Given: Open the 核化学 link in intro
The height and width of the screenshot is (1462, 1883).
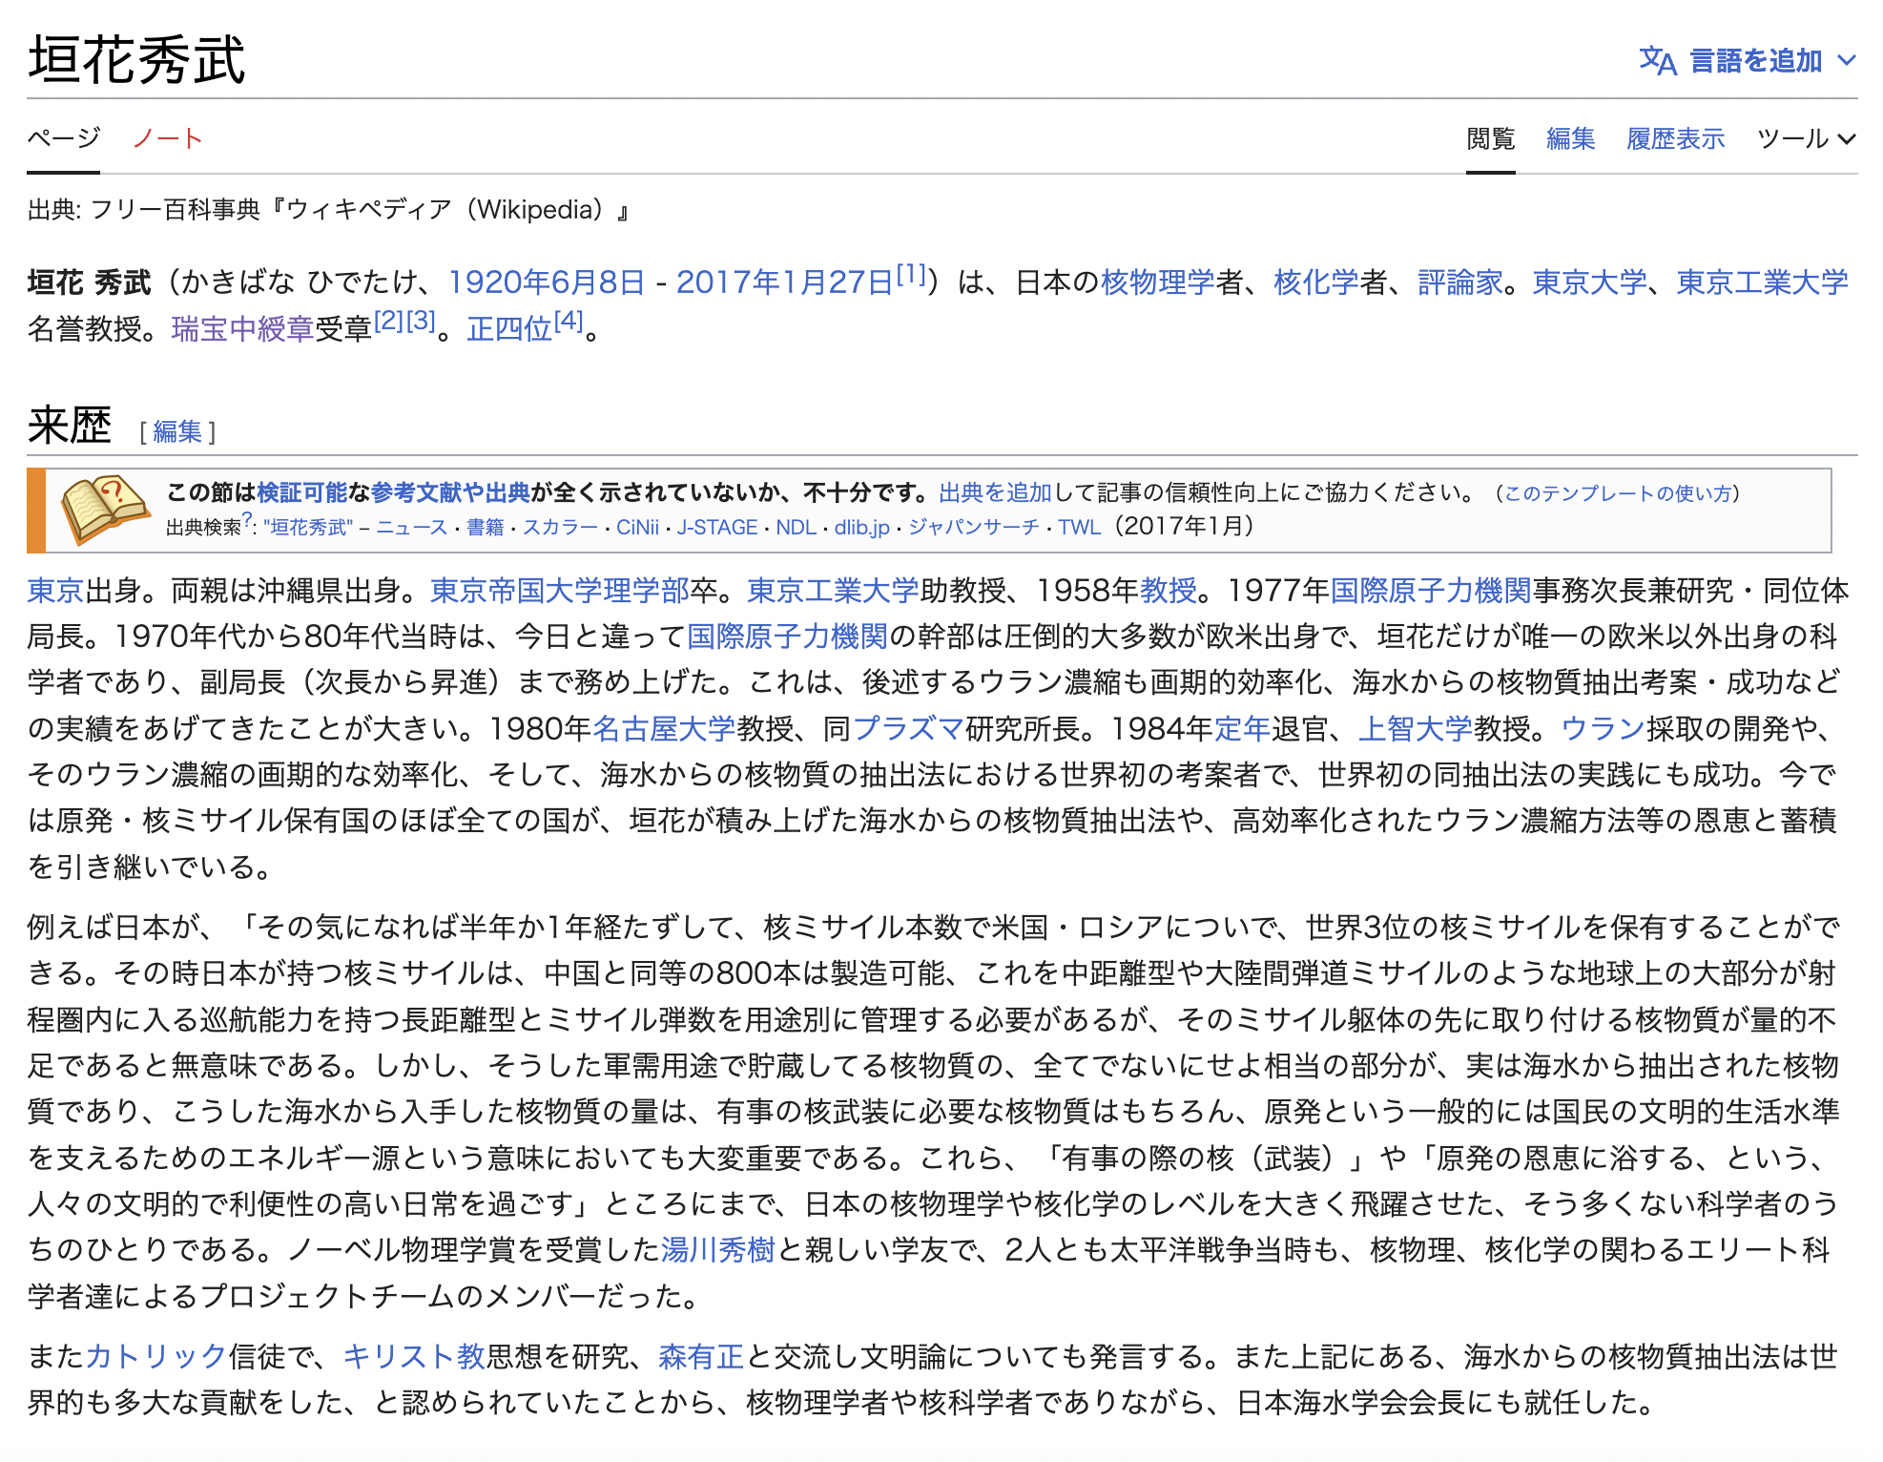Looking at the screenshot, I should (1316, 282).
